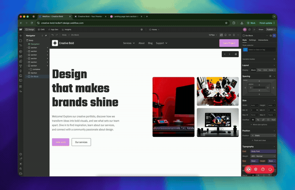Expand Float and clear options
This screenshot has width=295, height=190.
(259, 140)
